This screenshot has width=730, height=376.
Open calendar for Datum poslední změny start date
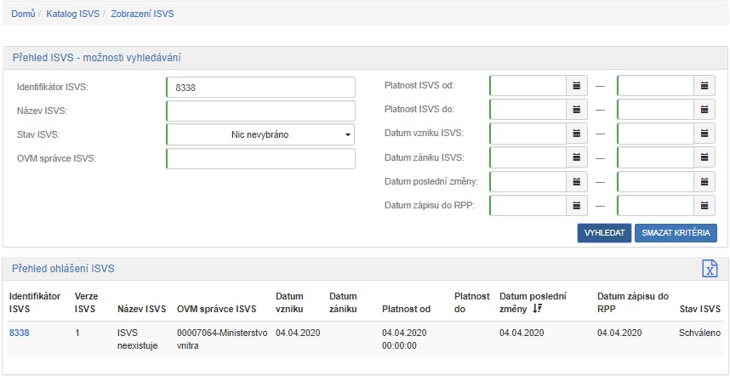point(577,182)
